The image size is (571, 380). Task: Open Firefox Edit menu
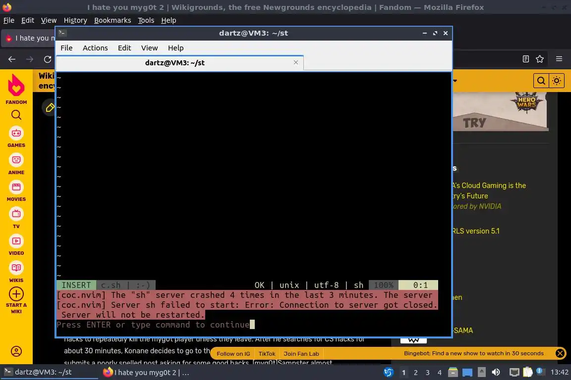click(x=28, y=20)
